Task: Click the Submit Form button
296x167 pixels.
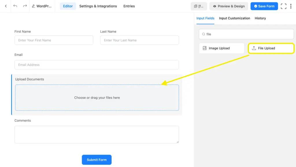Action: [x=97, y=160]
